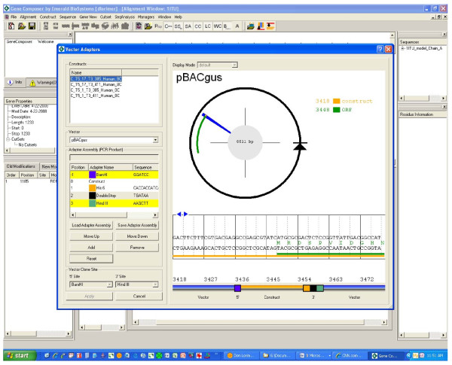Image resolution: width=452 pixels, height=365 pixels.
Task: Select construct C_T5_1_T3_385_Human_BC
Action: 95,90
